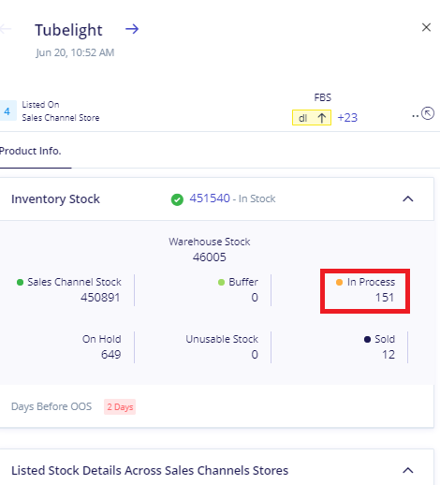Select the Sold value 12
This screenshot has width=440, height=485.
tap(389, 355)
